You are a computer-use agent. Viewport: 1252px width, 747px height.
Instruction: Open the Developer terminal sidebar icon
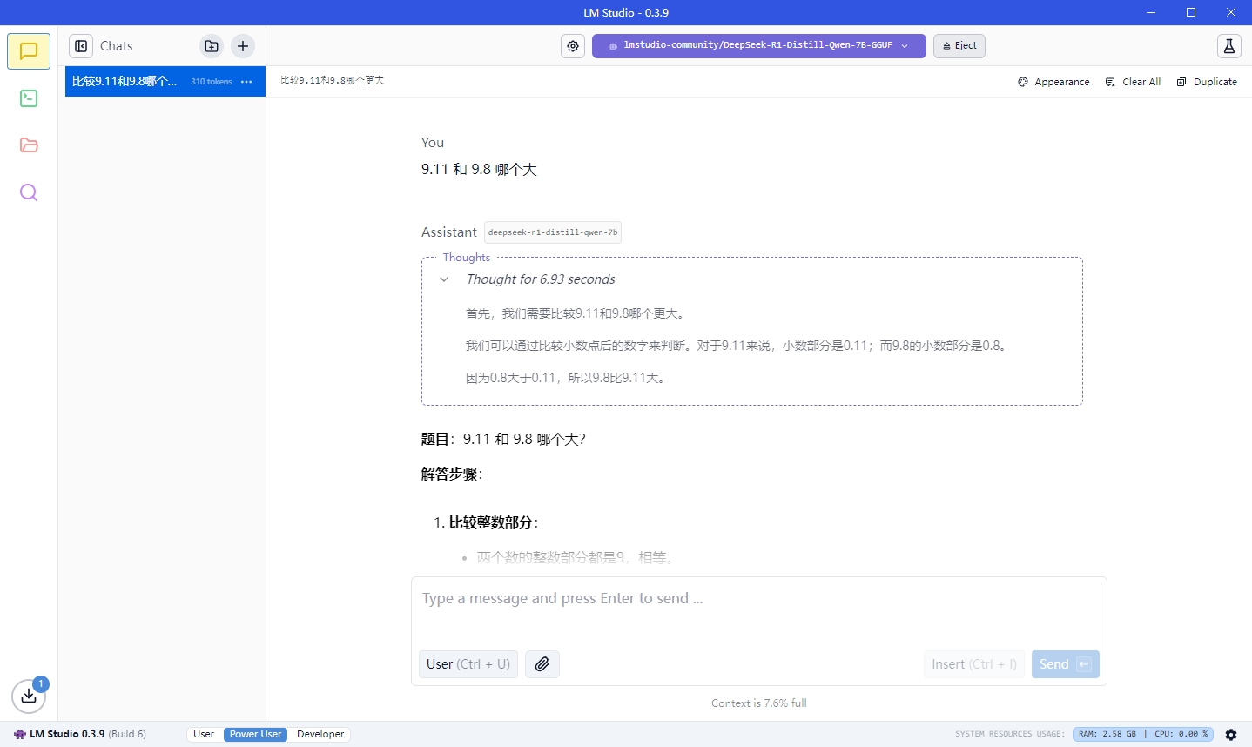point(29,98)
